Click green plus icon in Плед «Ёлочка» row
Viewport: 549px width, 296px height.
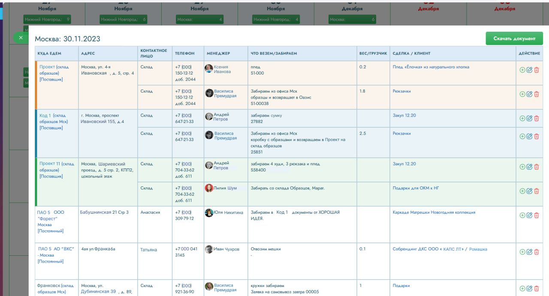coord(522,70)
